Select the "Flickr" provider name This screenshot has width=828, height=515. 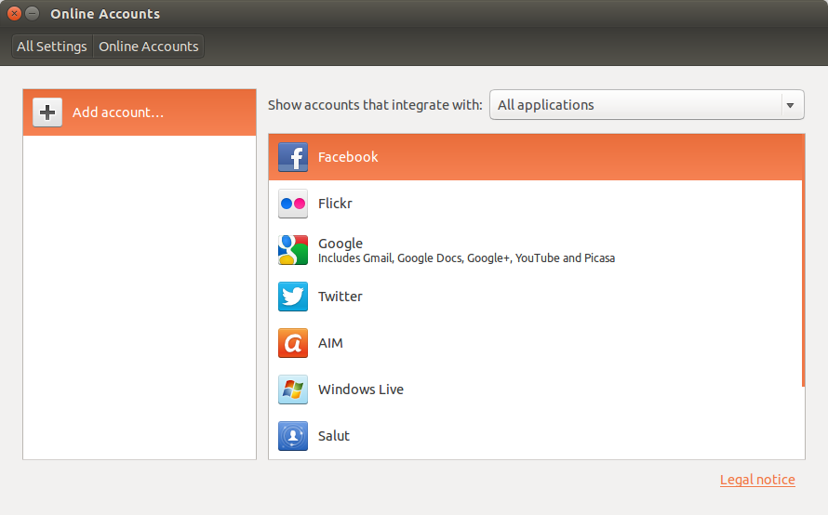click(x=335, y=204)
